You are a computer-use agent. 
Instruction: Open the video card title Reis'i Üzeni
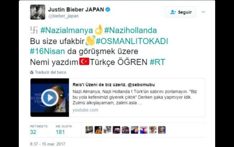pyautogui.click(x=114, y=85)
